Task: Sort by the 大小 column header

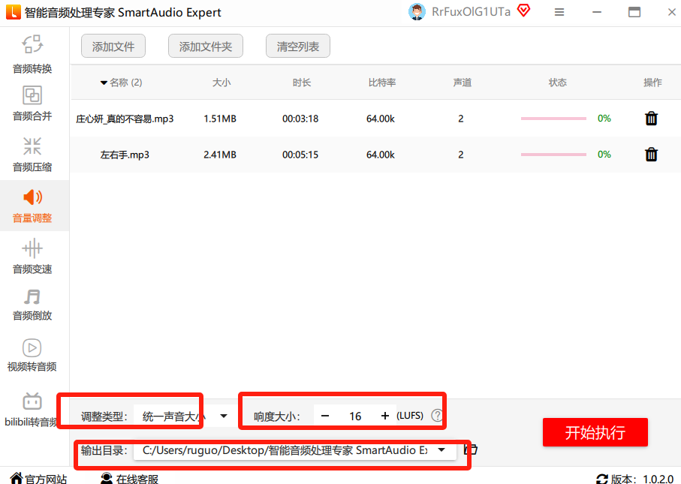Action: click(x=221, y=83)
